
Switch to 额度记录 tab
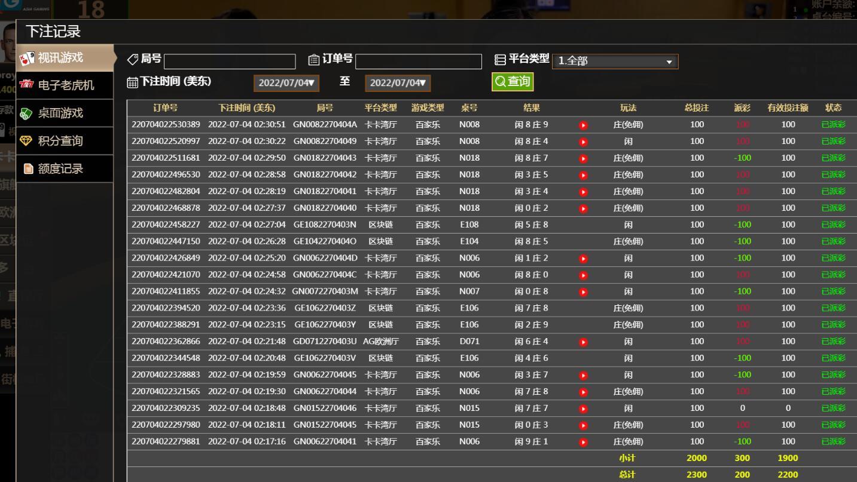click(65, 169)
